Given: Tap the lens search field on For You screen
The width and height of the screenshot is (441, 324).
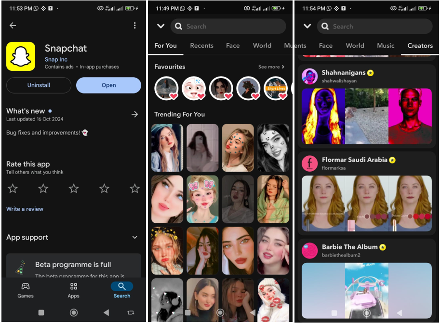Looking at the screenshot, I should [228, 26].
